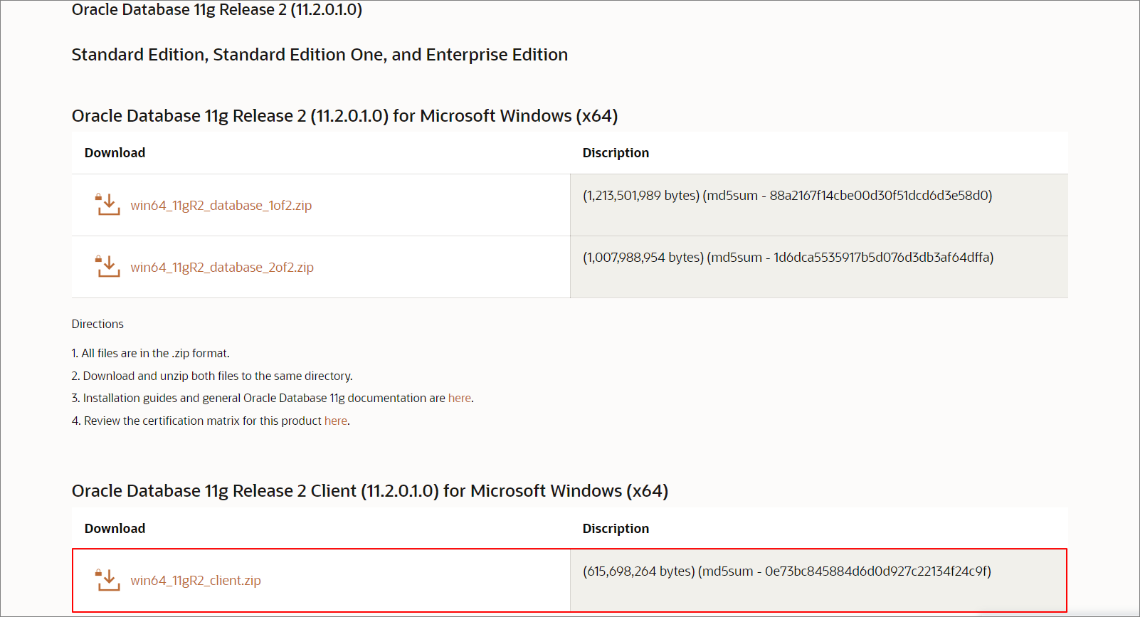Click the 'Oracle Database 11g Release 2 Client' heading
The width and height of the screenshot is (1140, 617).
pyautogui.click(x=370, y=491)
